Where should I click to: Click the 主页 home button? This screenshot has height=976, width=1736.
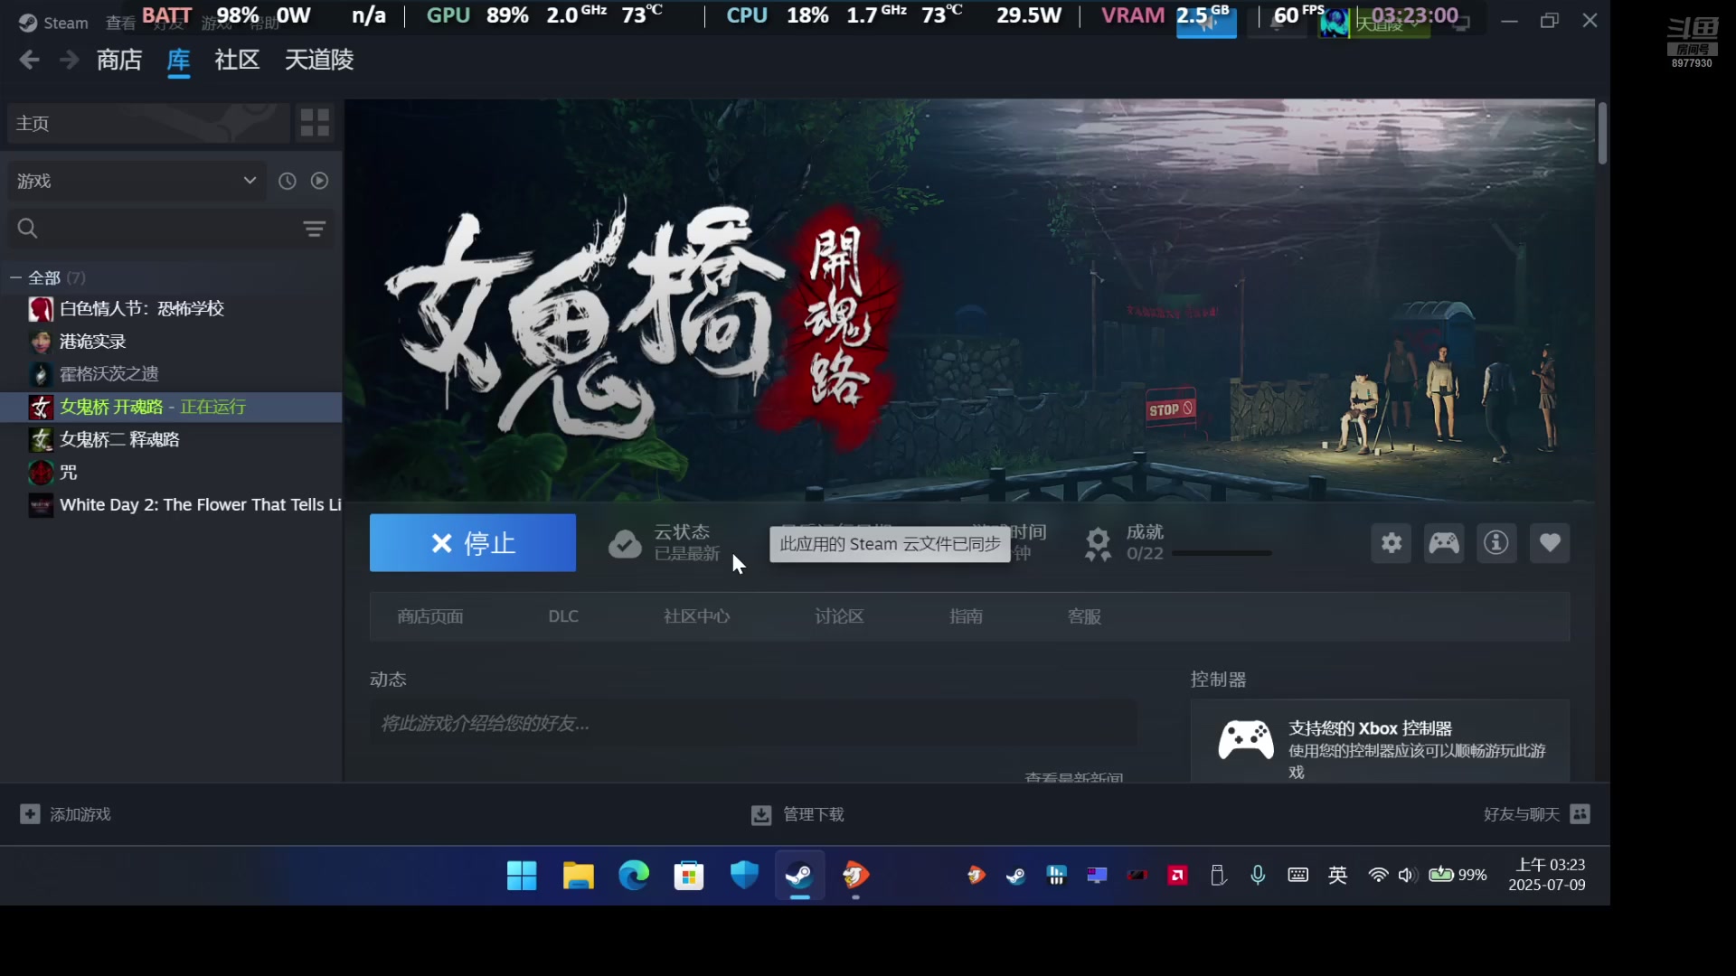148,123
